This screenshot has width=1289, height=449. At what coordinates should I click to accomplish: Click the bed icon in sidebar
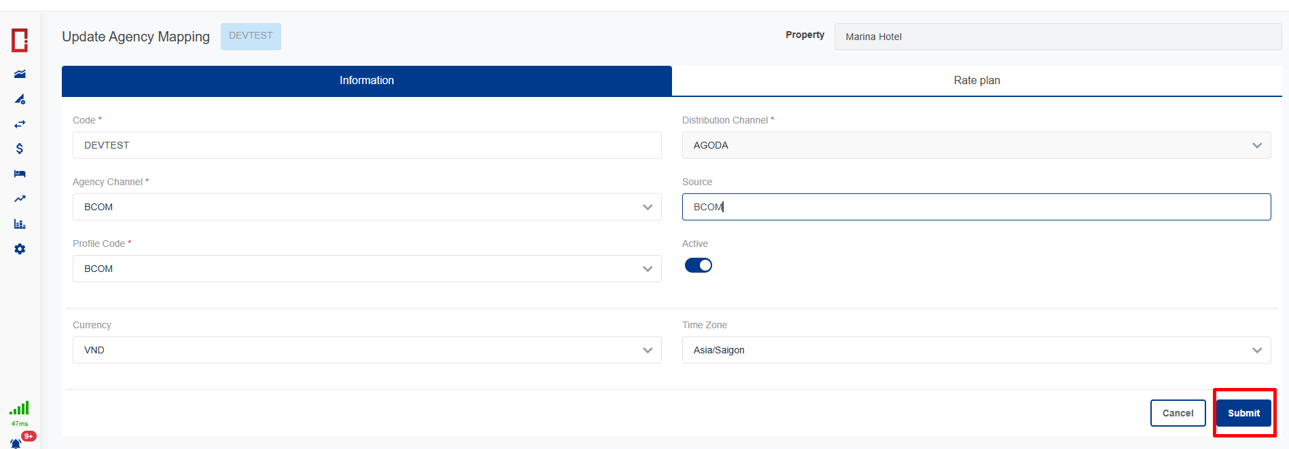(x=20, y=174)
